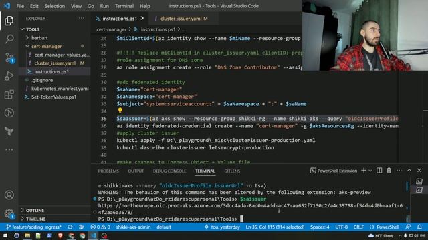This screenshot has height=240, width=428.
Task: Click Ln 35, Col 115 position indicator
Action: click(275, 227)
